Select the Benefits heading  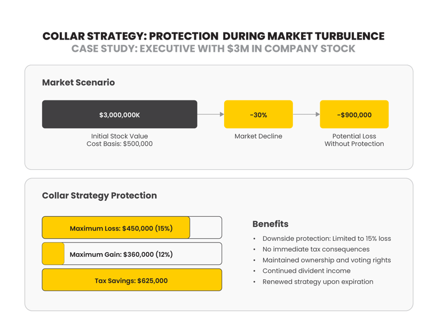click(271, 224)
